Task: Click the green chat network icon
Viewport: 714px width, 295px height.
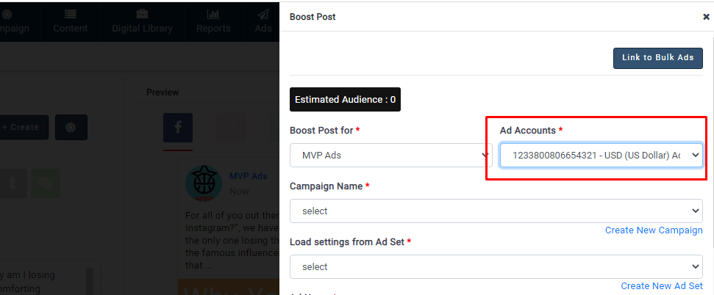Action: [x=46, y=184]
